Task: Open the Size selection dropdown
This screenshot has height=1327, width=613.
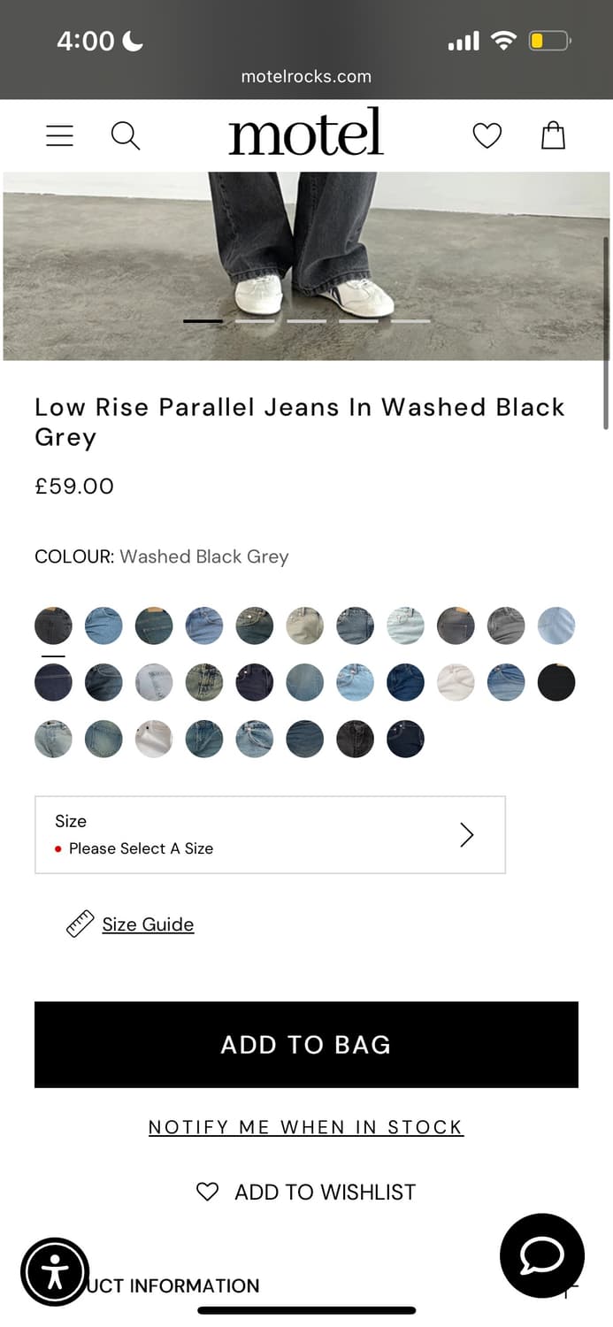Action: [270, 834]
